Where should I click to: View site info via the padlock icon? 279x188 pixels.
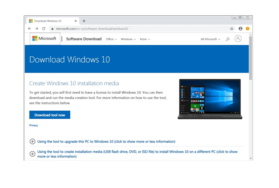coord(52,29)
